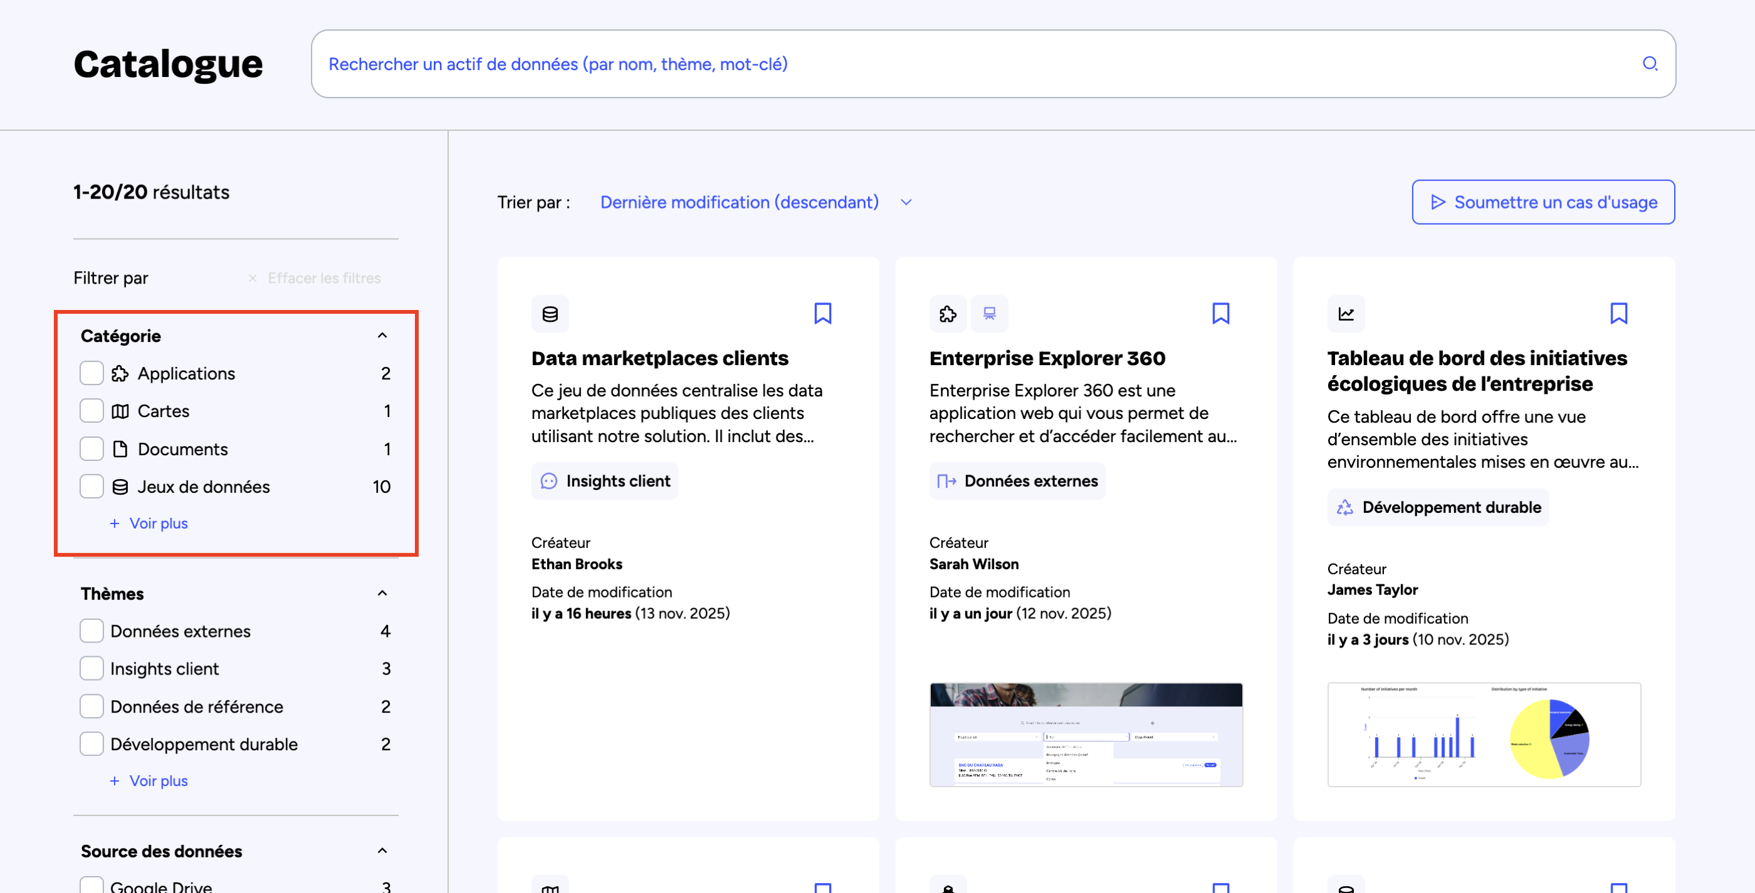1755x893 pixels.
Task: Click the Développement durable tag on card
Action: pos(1437,508)
